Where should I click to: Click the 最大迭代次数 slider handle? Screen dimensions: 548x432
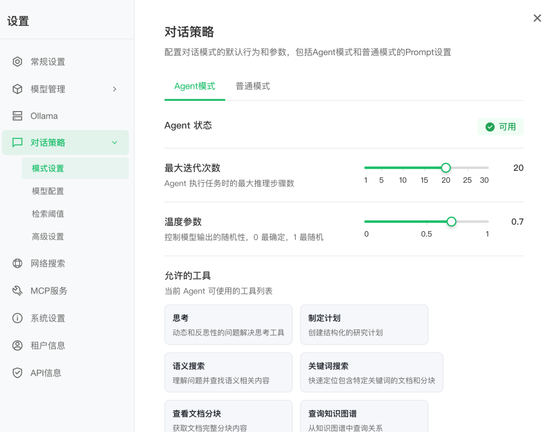446,168
